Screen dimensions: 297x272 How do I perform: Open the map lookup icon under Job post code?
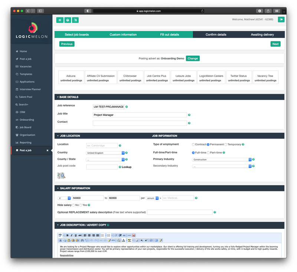[61, 176]
